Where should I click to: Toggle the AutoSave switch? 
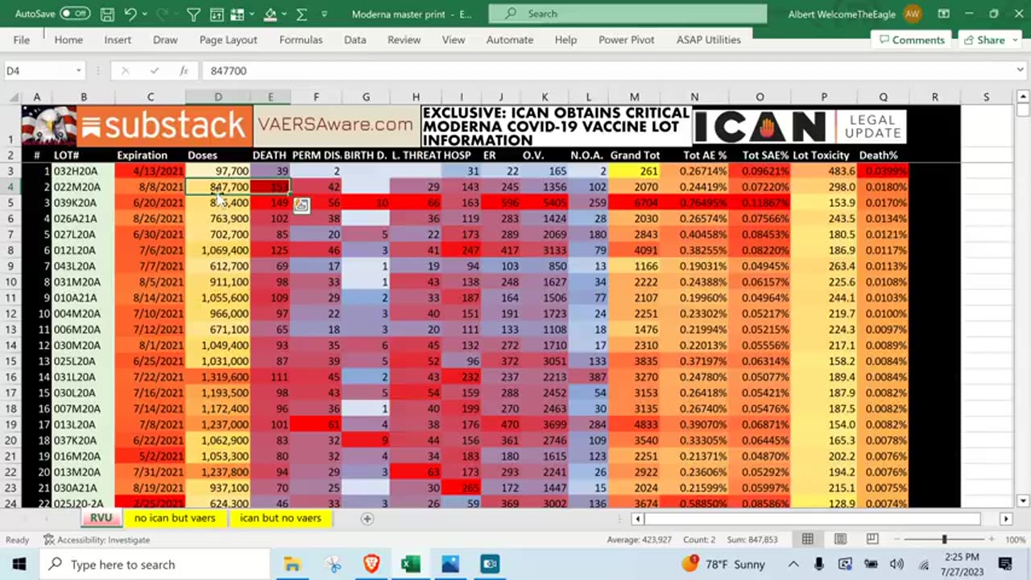74,14
